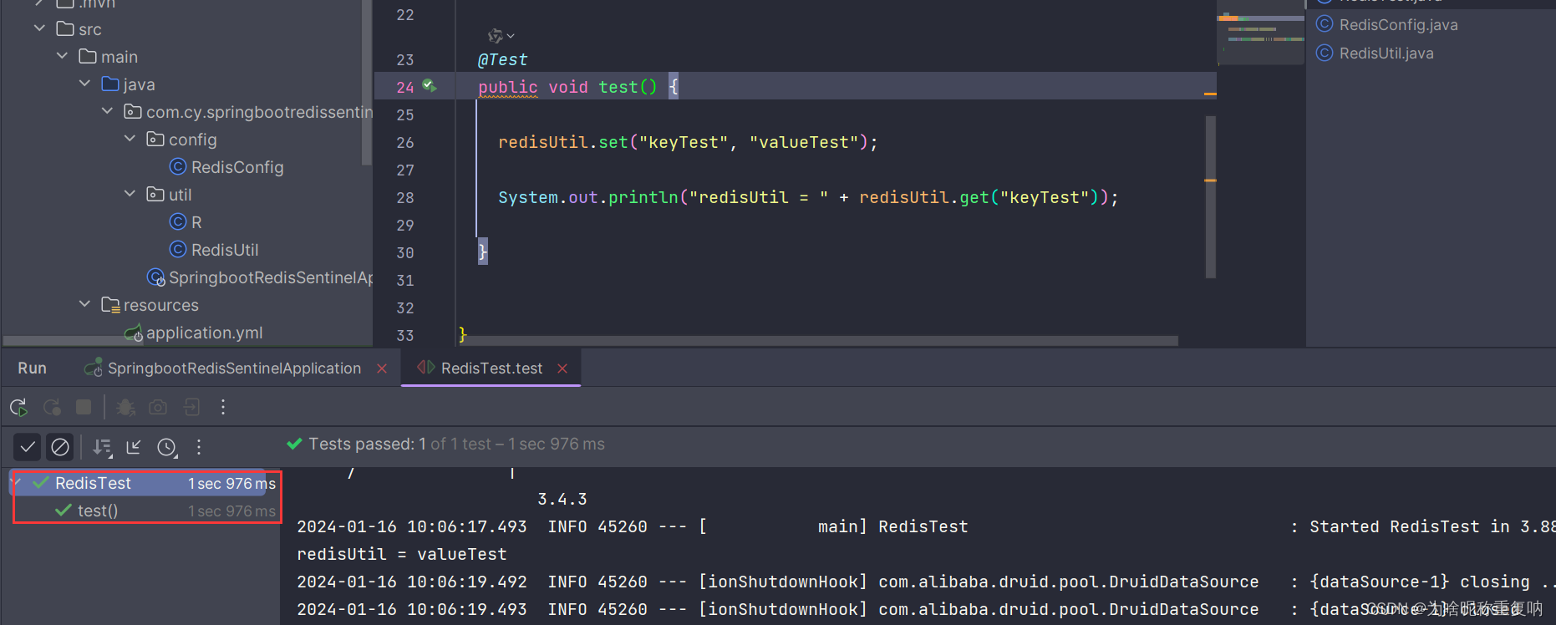Click the Rerun failed tests icon

tap(52, 407)
